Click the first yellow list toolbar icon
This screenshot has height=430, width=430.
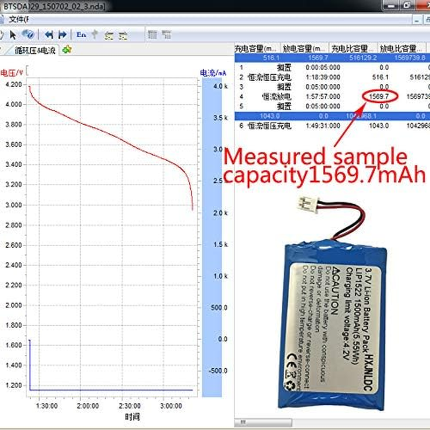click(109, 35)
